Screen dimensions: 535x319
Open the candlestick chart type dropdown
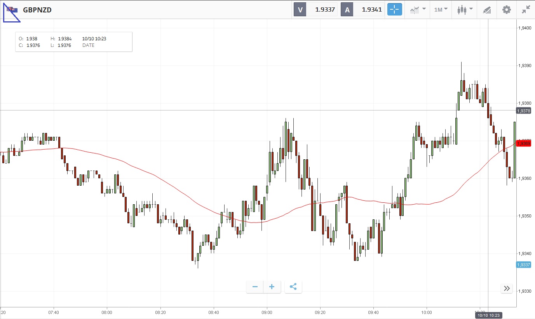(465, 10)
